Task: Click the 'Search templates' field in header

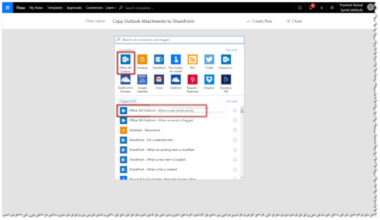Action: [x=139, y=8]
